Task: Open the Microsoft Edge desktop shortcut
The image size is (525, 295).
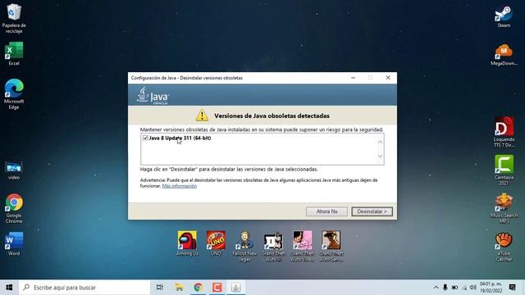Action: [x=14, y=94]
